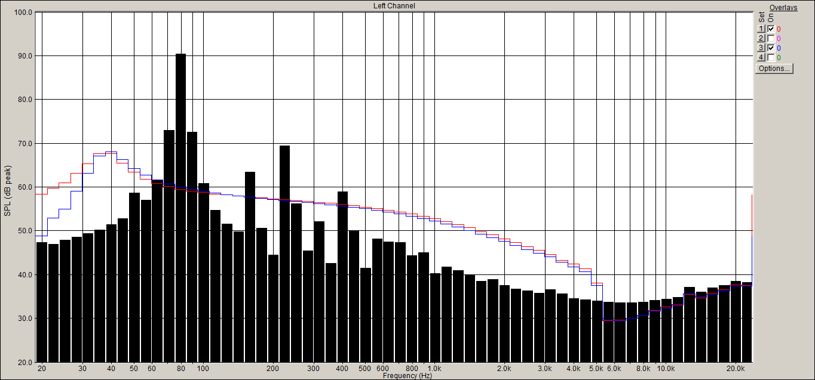The image size is (815, 380).
Task: Click the magenta 0 overlay value
Action: pyautogui.click(x=779, y=39)
